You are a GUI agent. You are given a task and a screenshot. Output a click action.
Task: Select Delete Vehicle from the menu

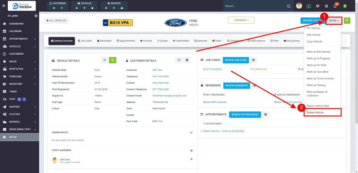(315, 112)
